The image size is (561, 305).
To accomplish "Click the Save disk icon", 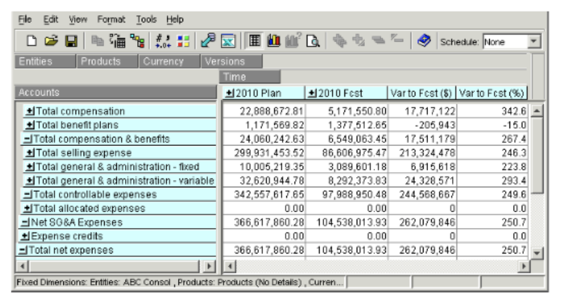I will 71,42.
